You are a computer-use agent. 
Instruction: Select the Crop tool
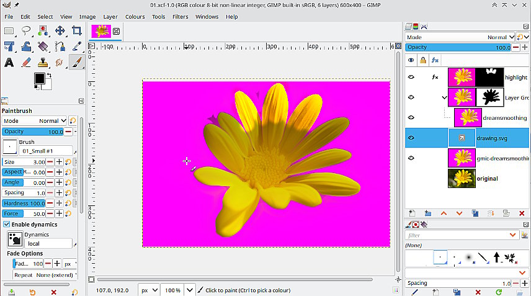click(x=77, y=30)
